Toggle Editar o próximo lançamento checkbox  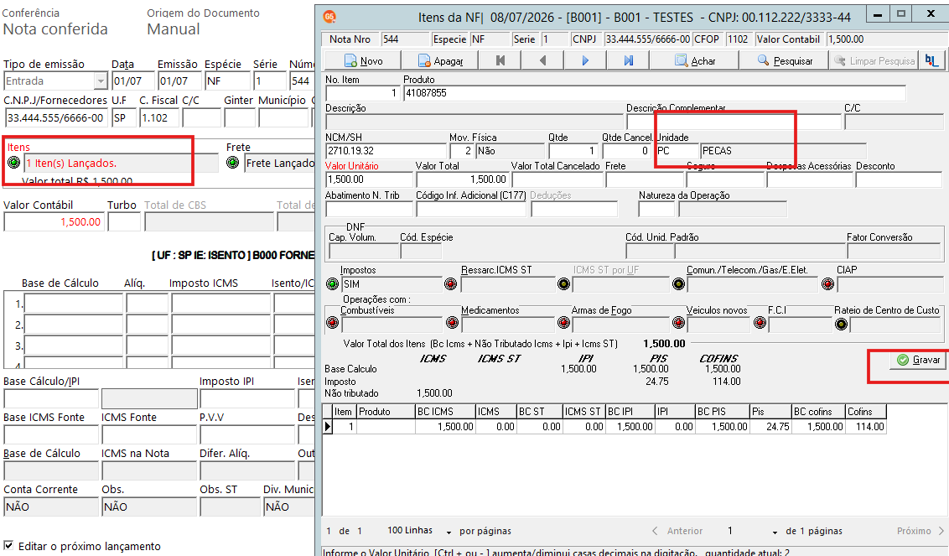(8, 545)
